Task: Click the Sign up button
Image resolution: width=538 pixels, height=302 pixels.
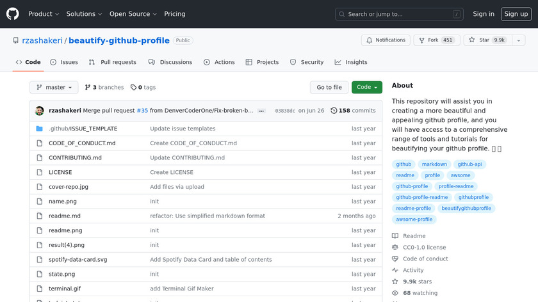Action: point(516,14)
